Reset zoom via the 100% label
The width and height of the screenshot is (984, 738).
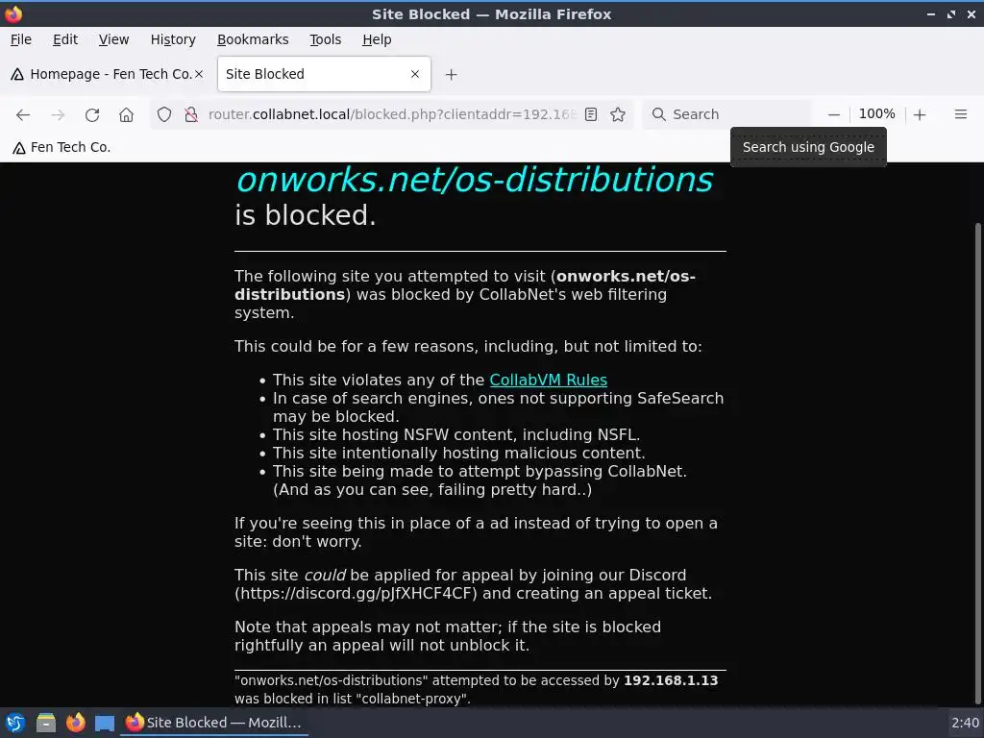876,114
